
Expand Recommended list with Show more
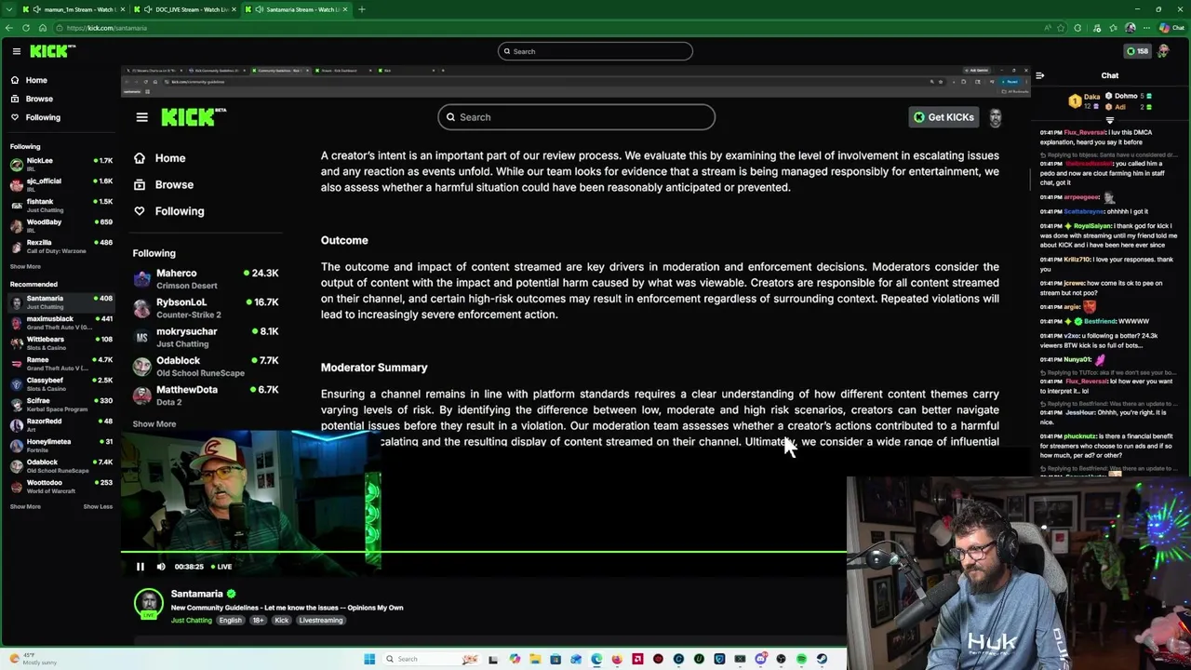[x=25, y=507]
